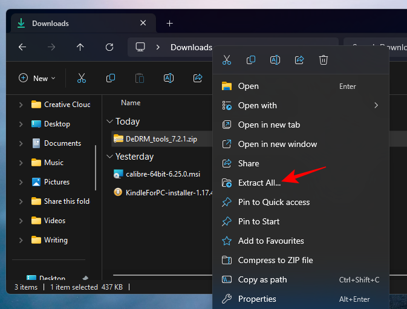
Task: Open Properties from the context menu
Action: click(x=257, y=299)
